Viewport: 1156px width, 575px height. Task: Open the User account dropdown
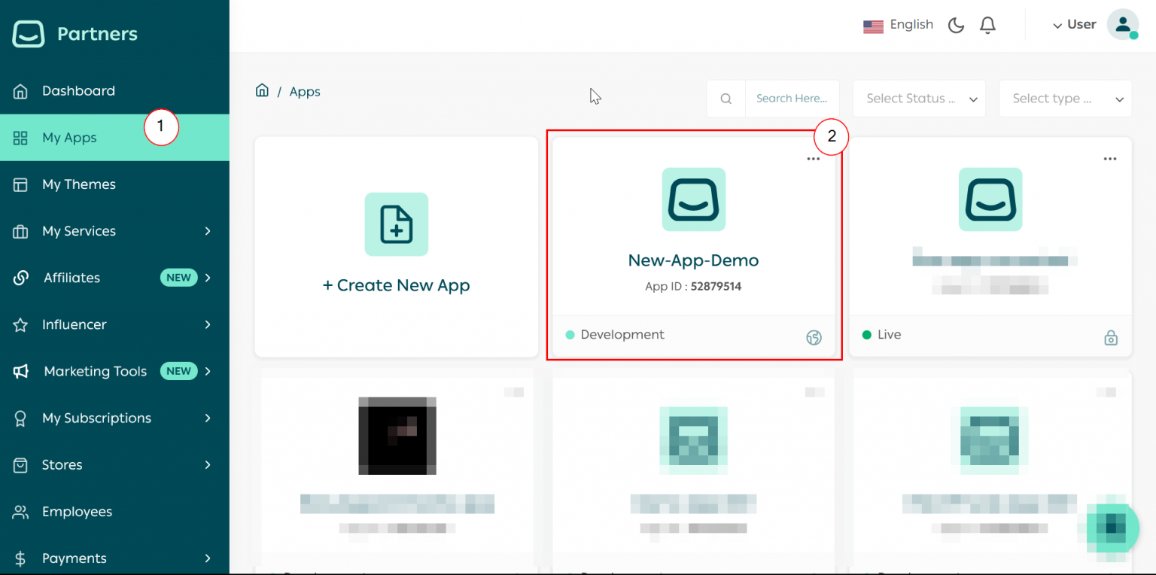[1075, 25]
